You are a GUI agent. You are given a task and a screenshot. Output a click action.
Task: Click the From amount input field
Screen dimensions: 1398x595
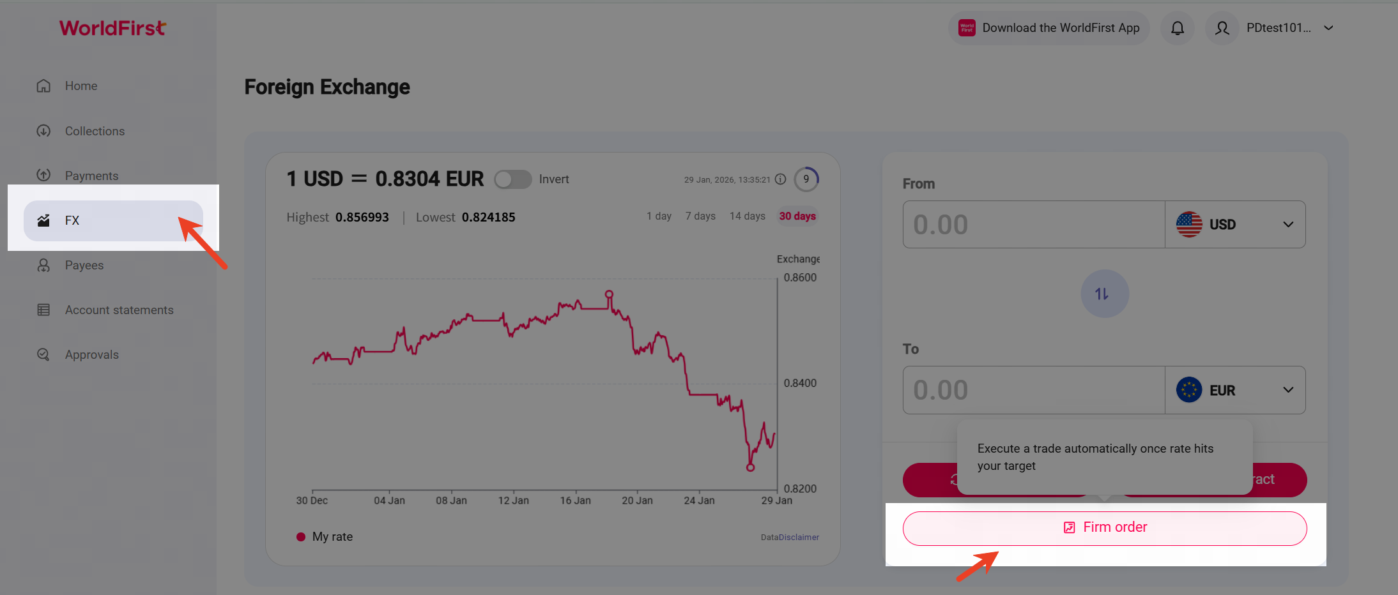click(x=1033, y=225)
